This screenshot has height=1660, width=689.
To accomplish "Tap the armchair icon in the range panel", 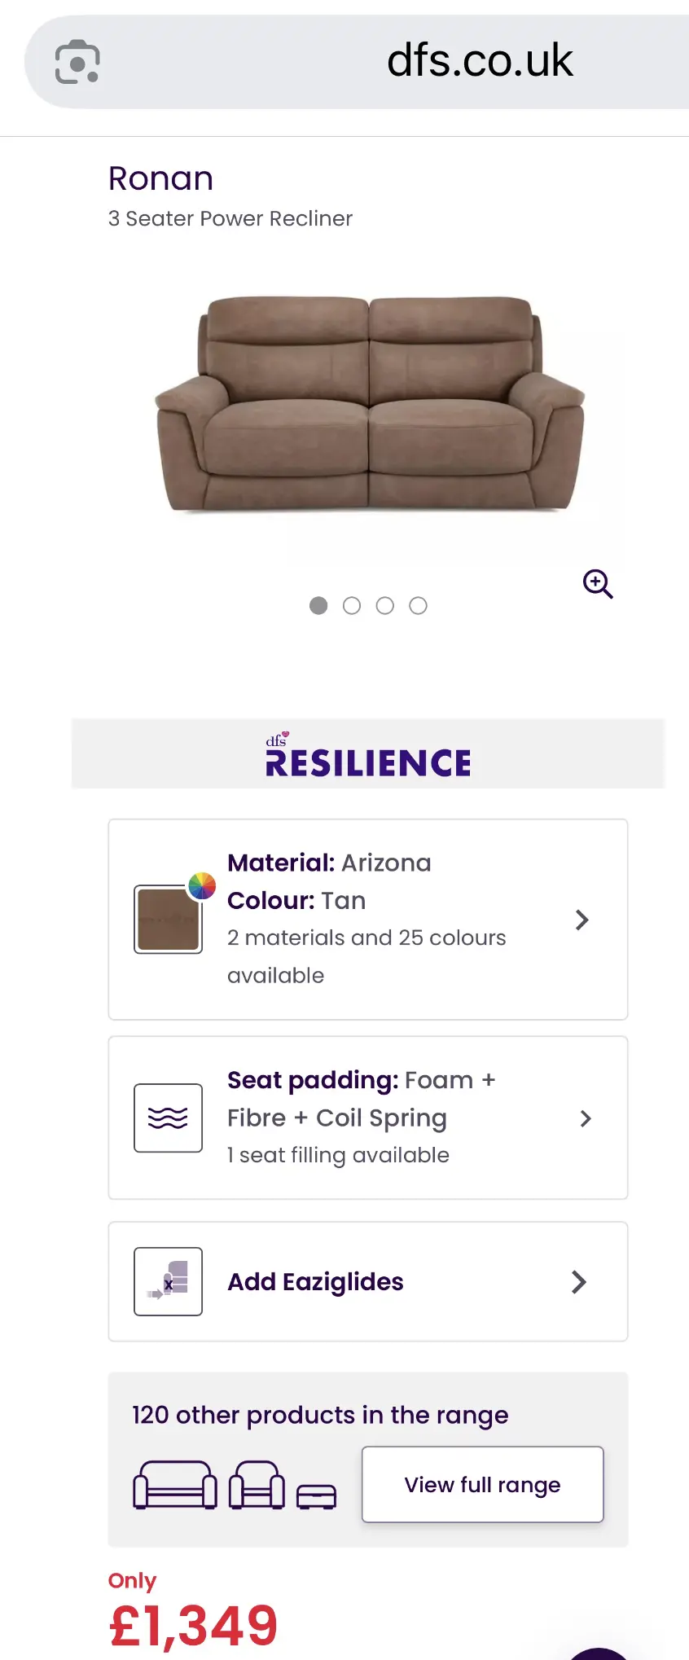I will click(257, 1485).
